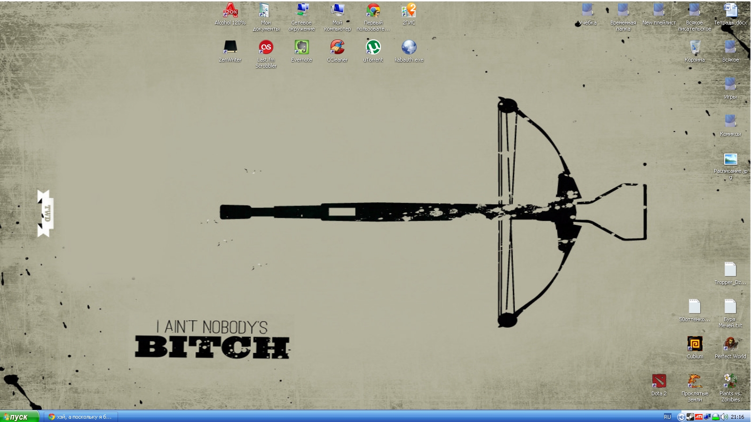Select the Tropper_Dz... text file

(730, 274)
